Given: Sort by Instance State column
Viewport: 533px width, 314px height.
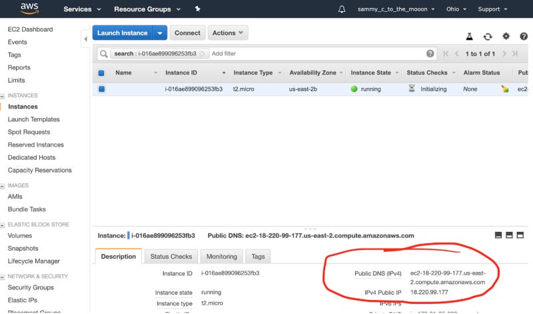Looking at the screenshot, I should coord(374,73).
